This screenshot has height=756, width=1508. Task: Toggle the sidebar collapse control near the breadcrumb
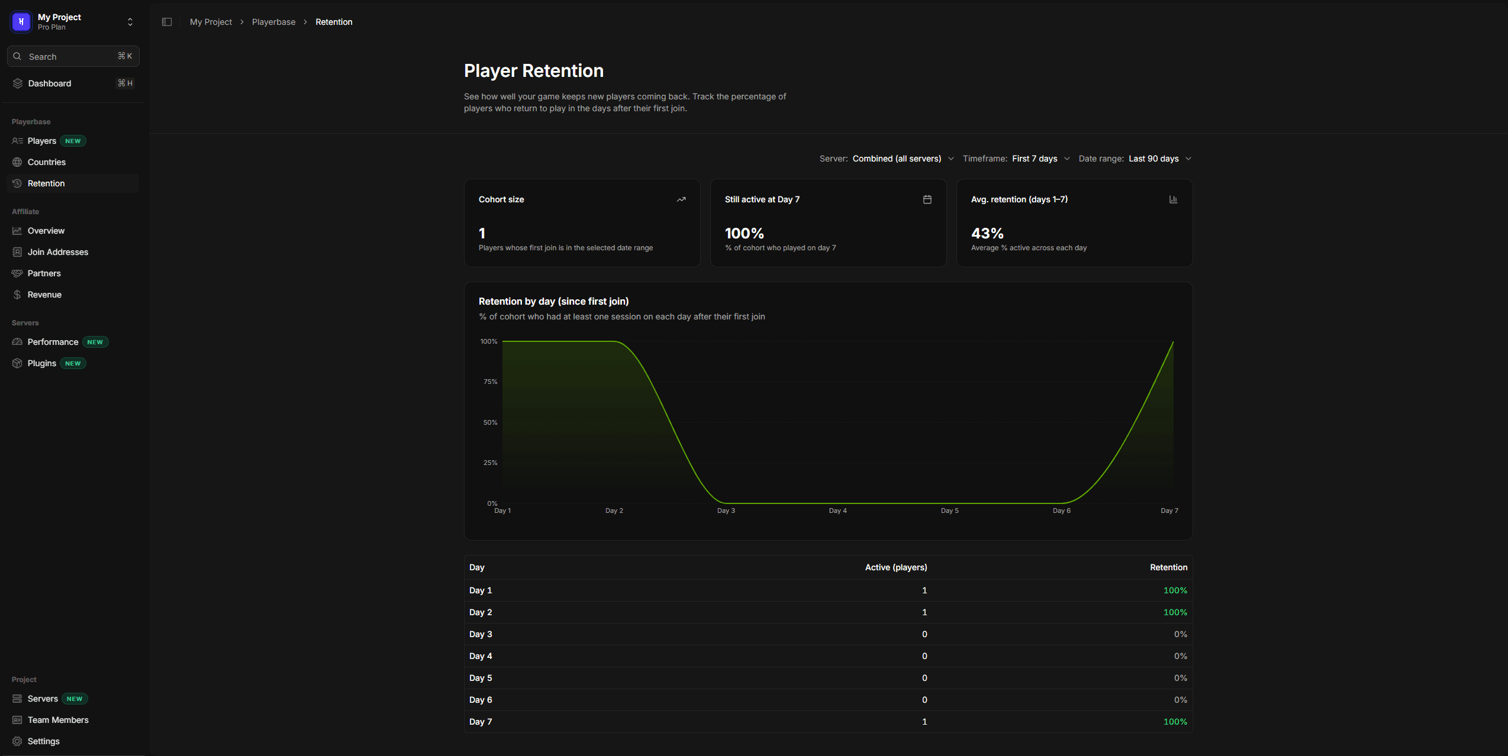166,21
